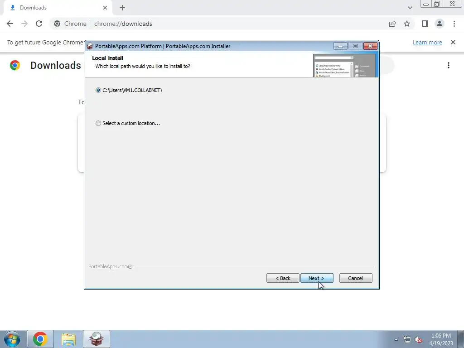Click Chrome's forward navigation arrow
The height and width of the screenshot is (348, 464).
pyautogui.click(x=24, y=24)
